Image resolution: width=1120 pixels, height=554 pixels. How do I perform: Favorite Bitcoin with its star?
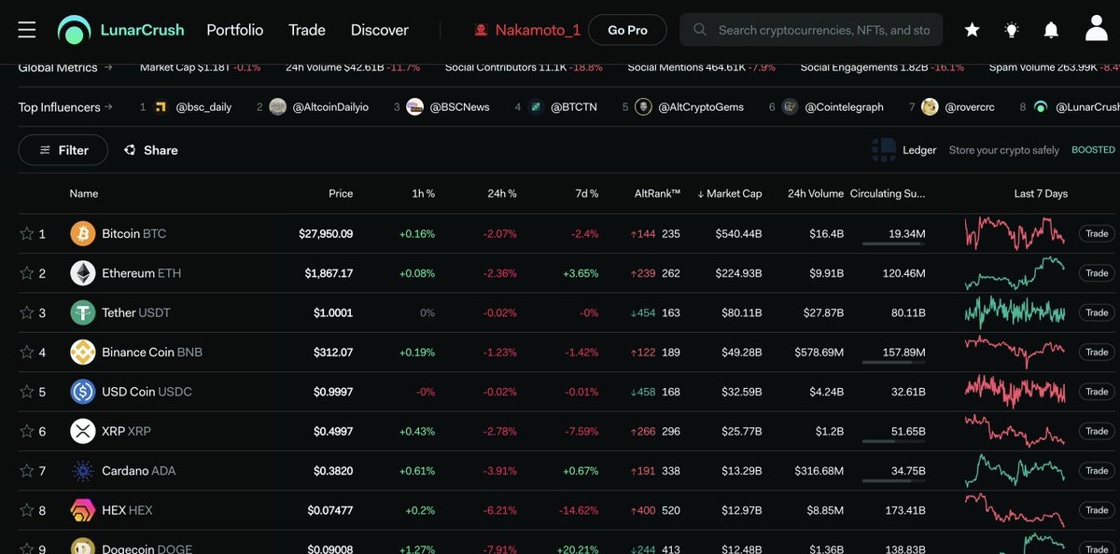coord(26,233)
